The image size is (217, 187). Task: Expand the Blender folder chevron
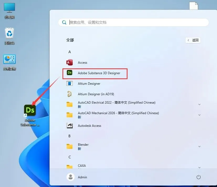pyautogui.click(x=199, y=146)
